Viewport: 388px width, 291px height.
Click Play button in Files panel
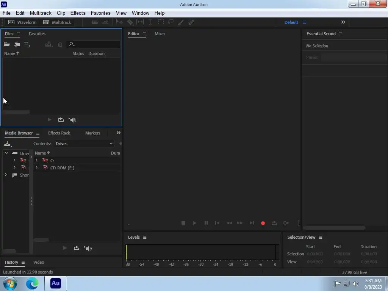pyautogui.click(x=49, y=120)
